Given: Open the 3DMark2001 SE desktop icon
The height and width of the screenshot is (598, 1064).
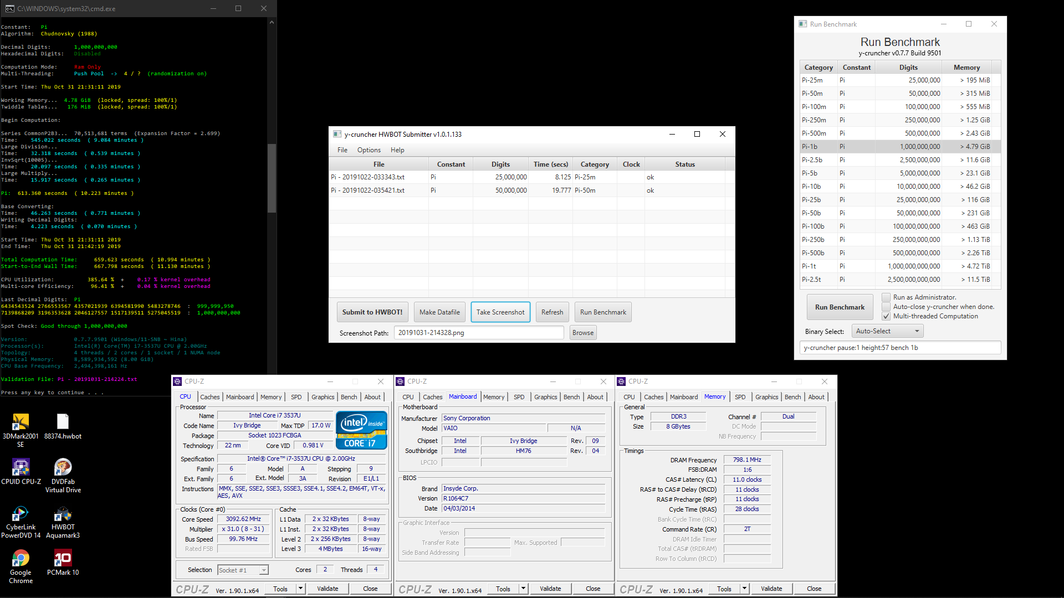Looking at the screenshot, I should pos(21,430).
